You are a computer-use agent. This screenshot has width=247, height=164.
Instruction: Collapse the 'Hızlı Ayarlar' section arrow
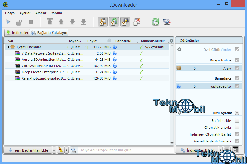(237, 113)
